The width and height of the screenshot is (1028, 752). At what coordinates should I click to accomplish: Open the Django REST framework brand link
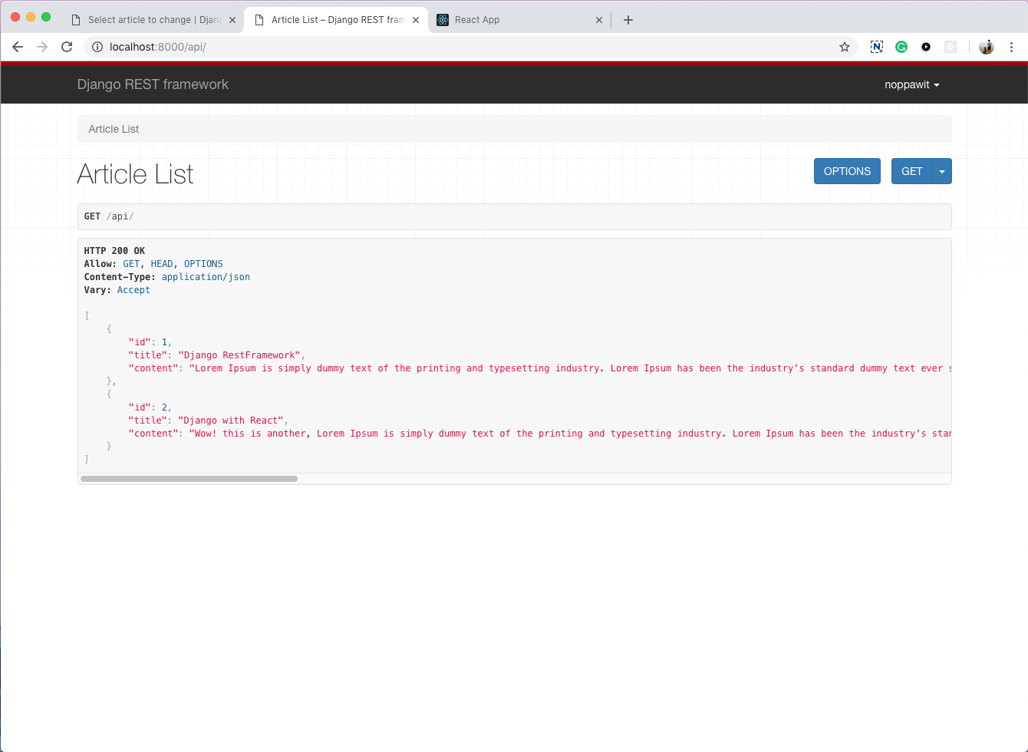coord(153,84)
